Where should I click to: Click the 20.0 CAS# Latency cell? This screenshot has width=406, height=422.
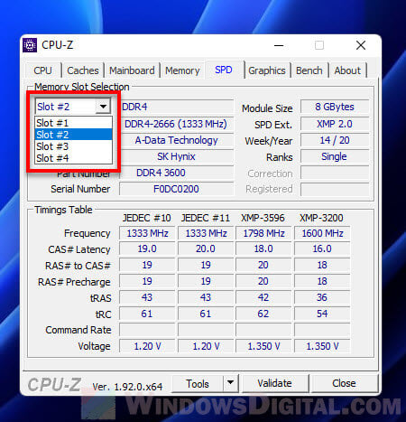point(206,249)
